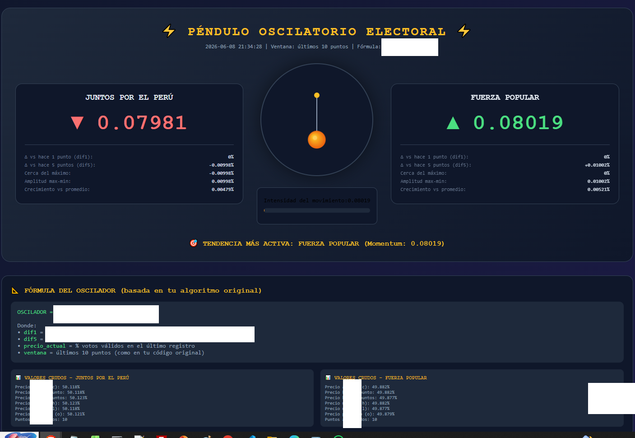Click the movement intensity progress bar
Viewport: 635px width, 438px height.
click(x=317, y=210)
